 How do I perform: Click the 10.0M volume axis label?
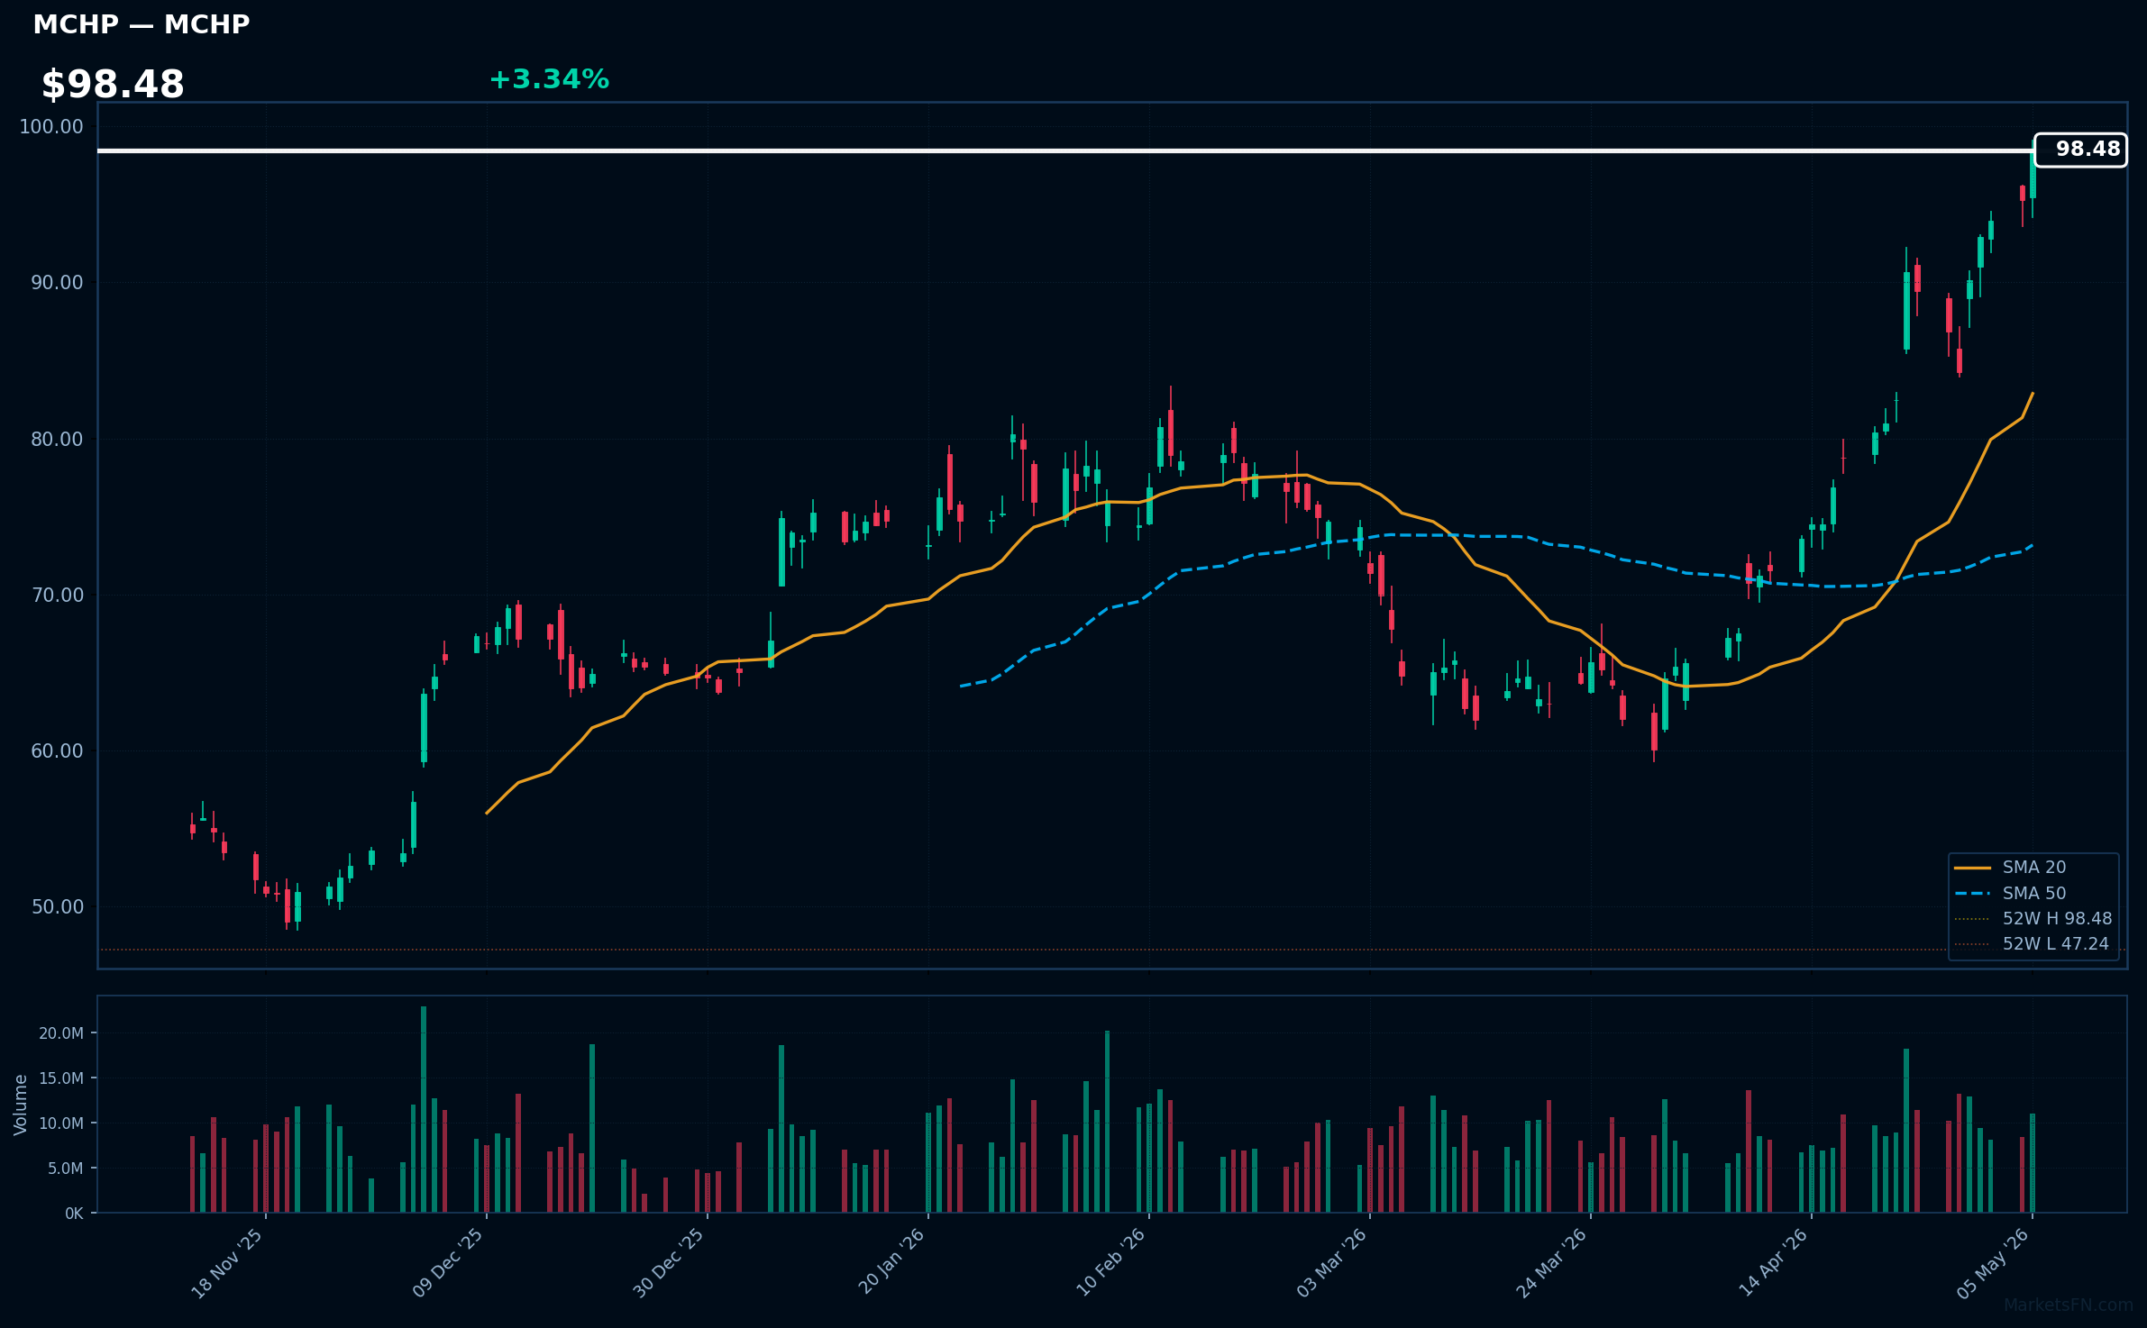point(61,1123)
